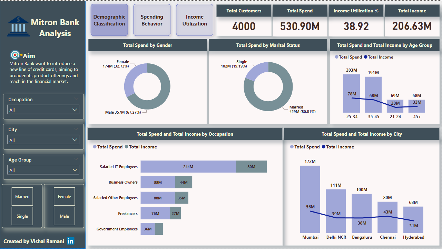Toggle the Single slicer tile
This screenshot has width=442, height=249.
point(22,216)
